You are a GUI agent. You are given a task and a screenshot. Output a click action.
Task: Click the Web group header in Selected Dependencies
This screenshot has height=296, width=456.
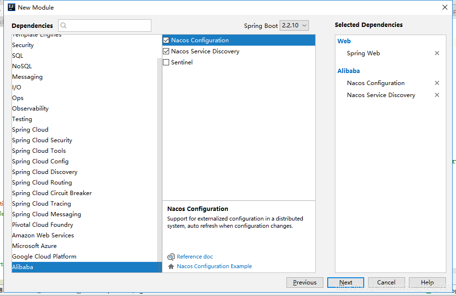coord(344,41)
